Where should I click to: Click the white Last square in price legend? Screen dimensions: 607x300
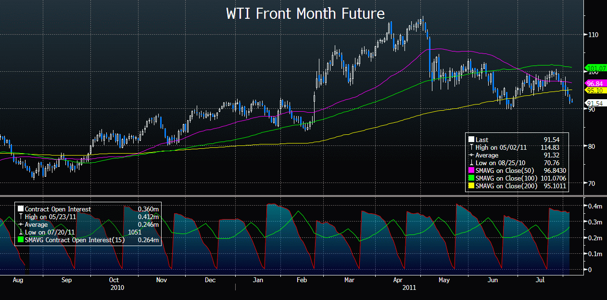pos(471,140)
